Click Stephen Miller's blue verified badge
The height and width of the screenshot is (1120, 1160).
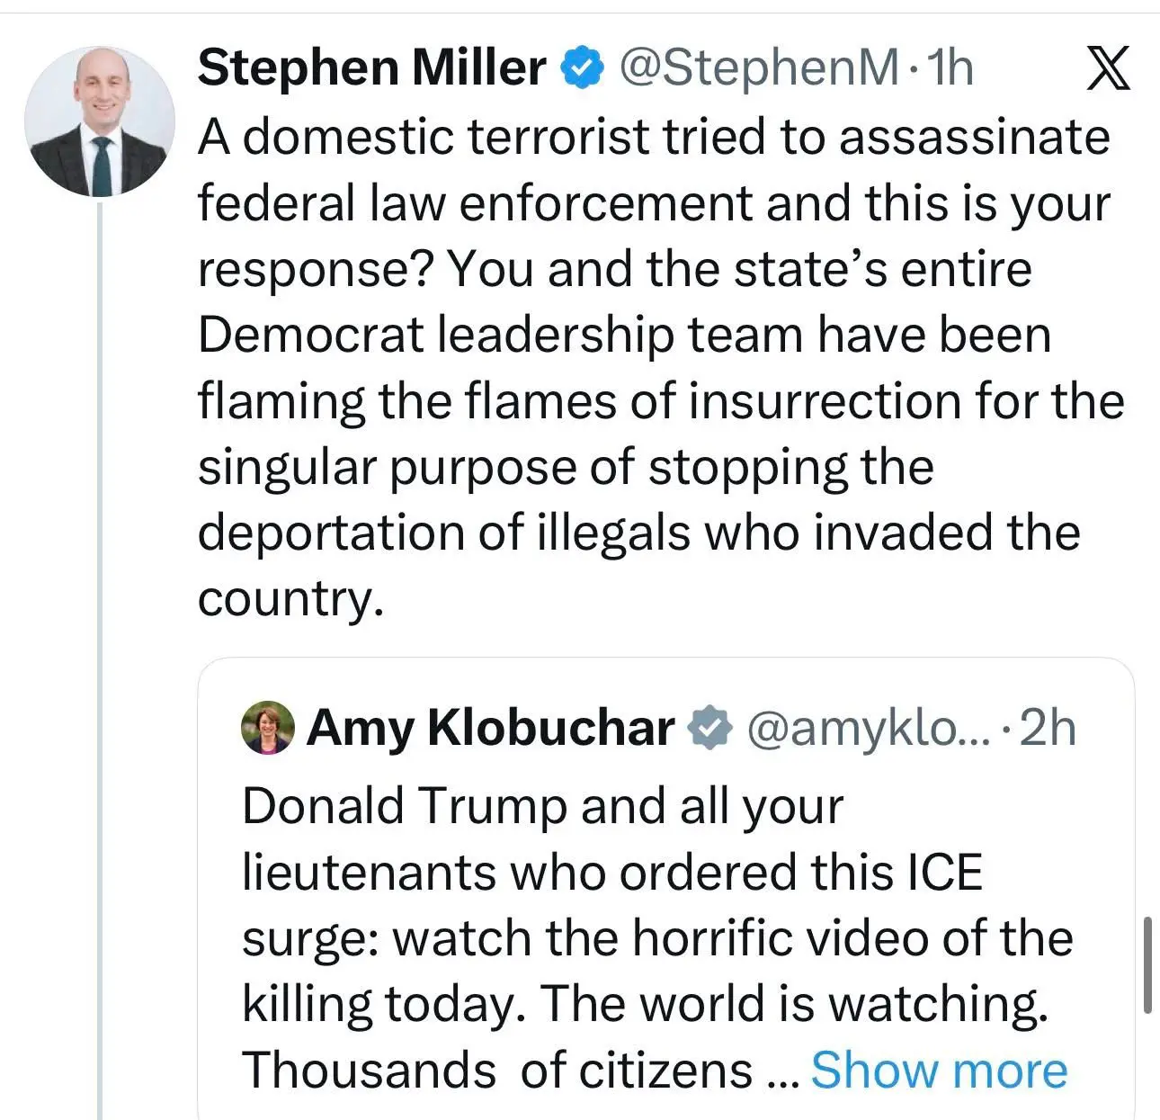582,68
